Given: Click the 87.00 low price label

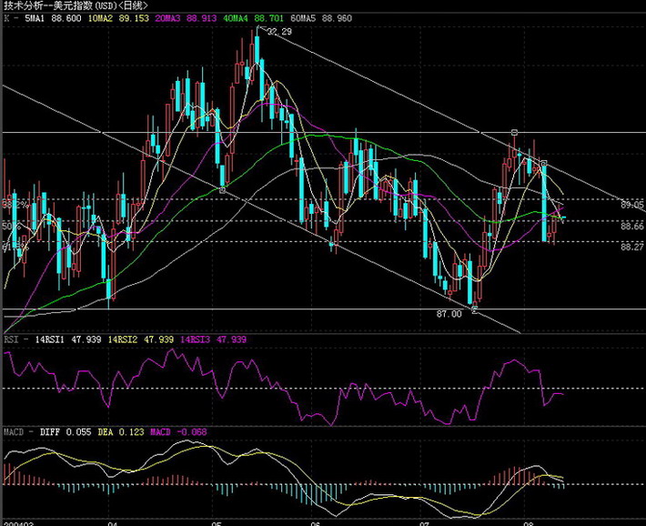Looking at the screenshot, I should click(450, 313).
